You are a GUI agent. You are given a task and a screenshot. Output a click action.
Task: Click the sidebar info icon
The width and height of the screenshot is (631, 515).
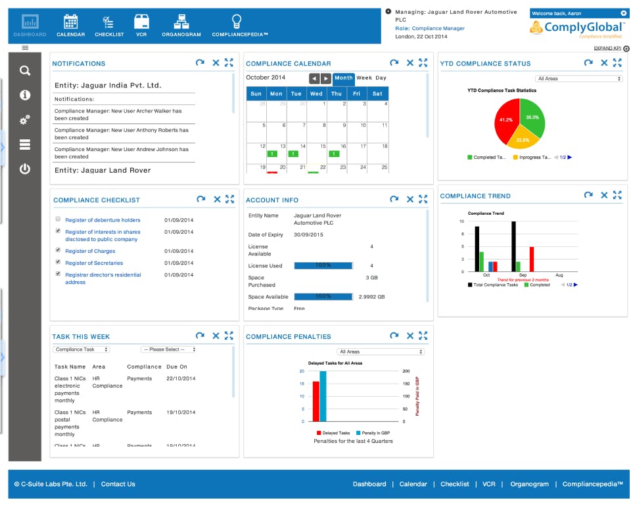(25, 95)
